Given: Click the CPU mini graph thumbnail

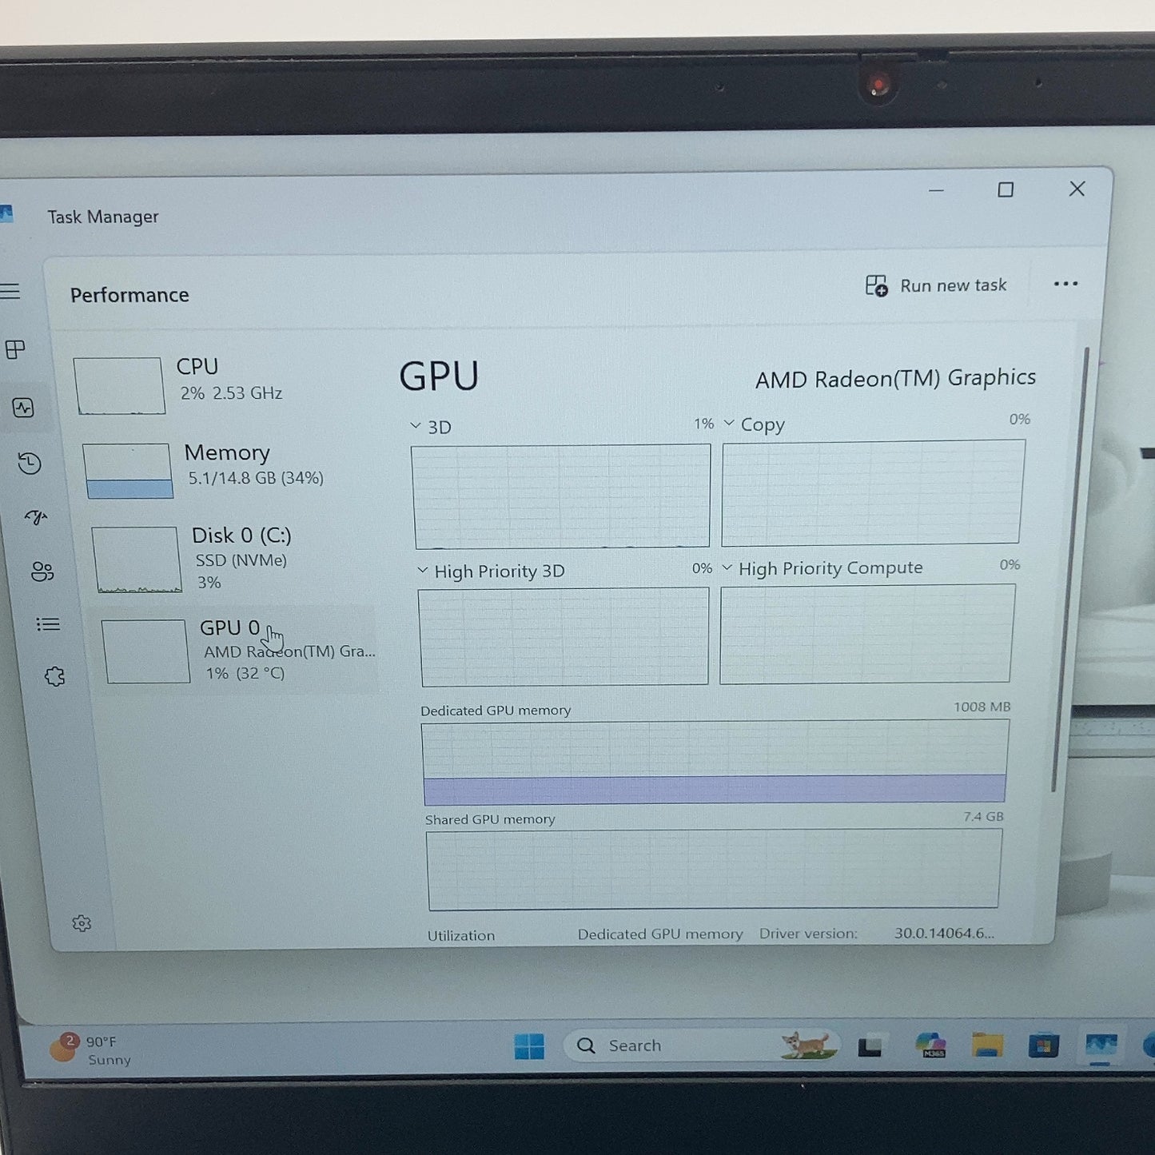Looking at the screenshot, I should tap(120, 385).
